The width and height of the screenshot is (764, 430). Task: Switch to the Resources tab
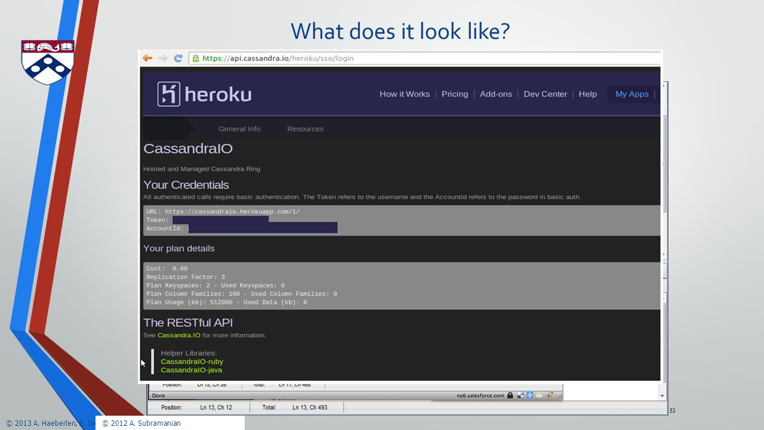tap(305, 128)
